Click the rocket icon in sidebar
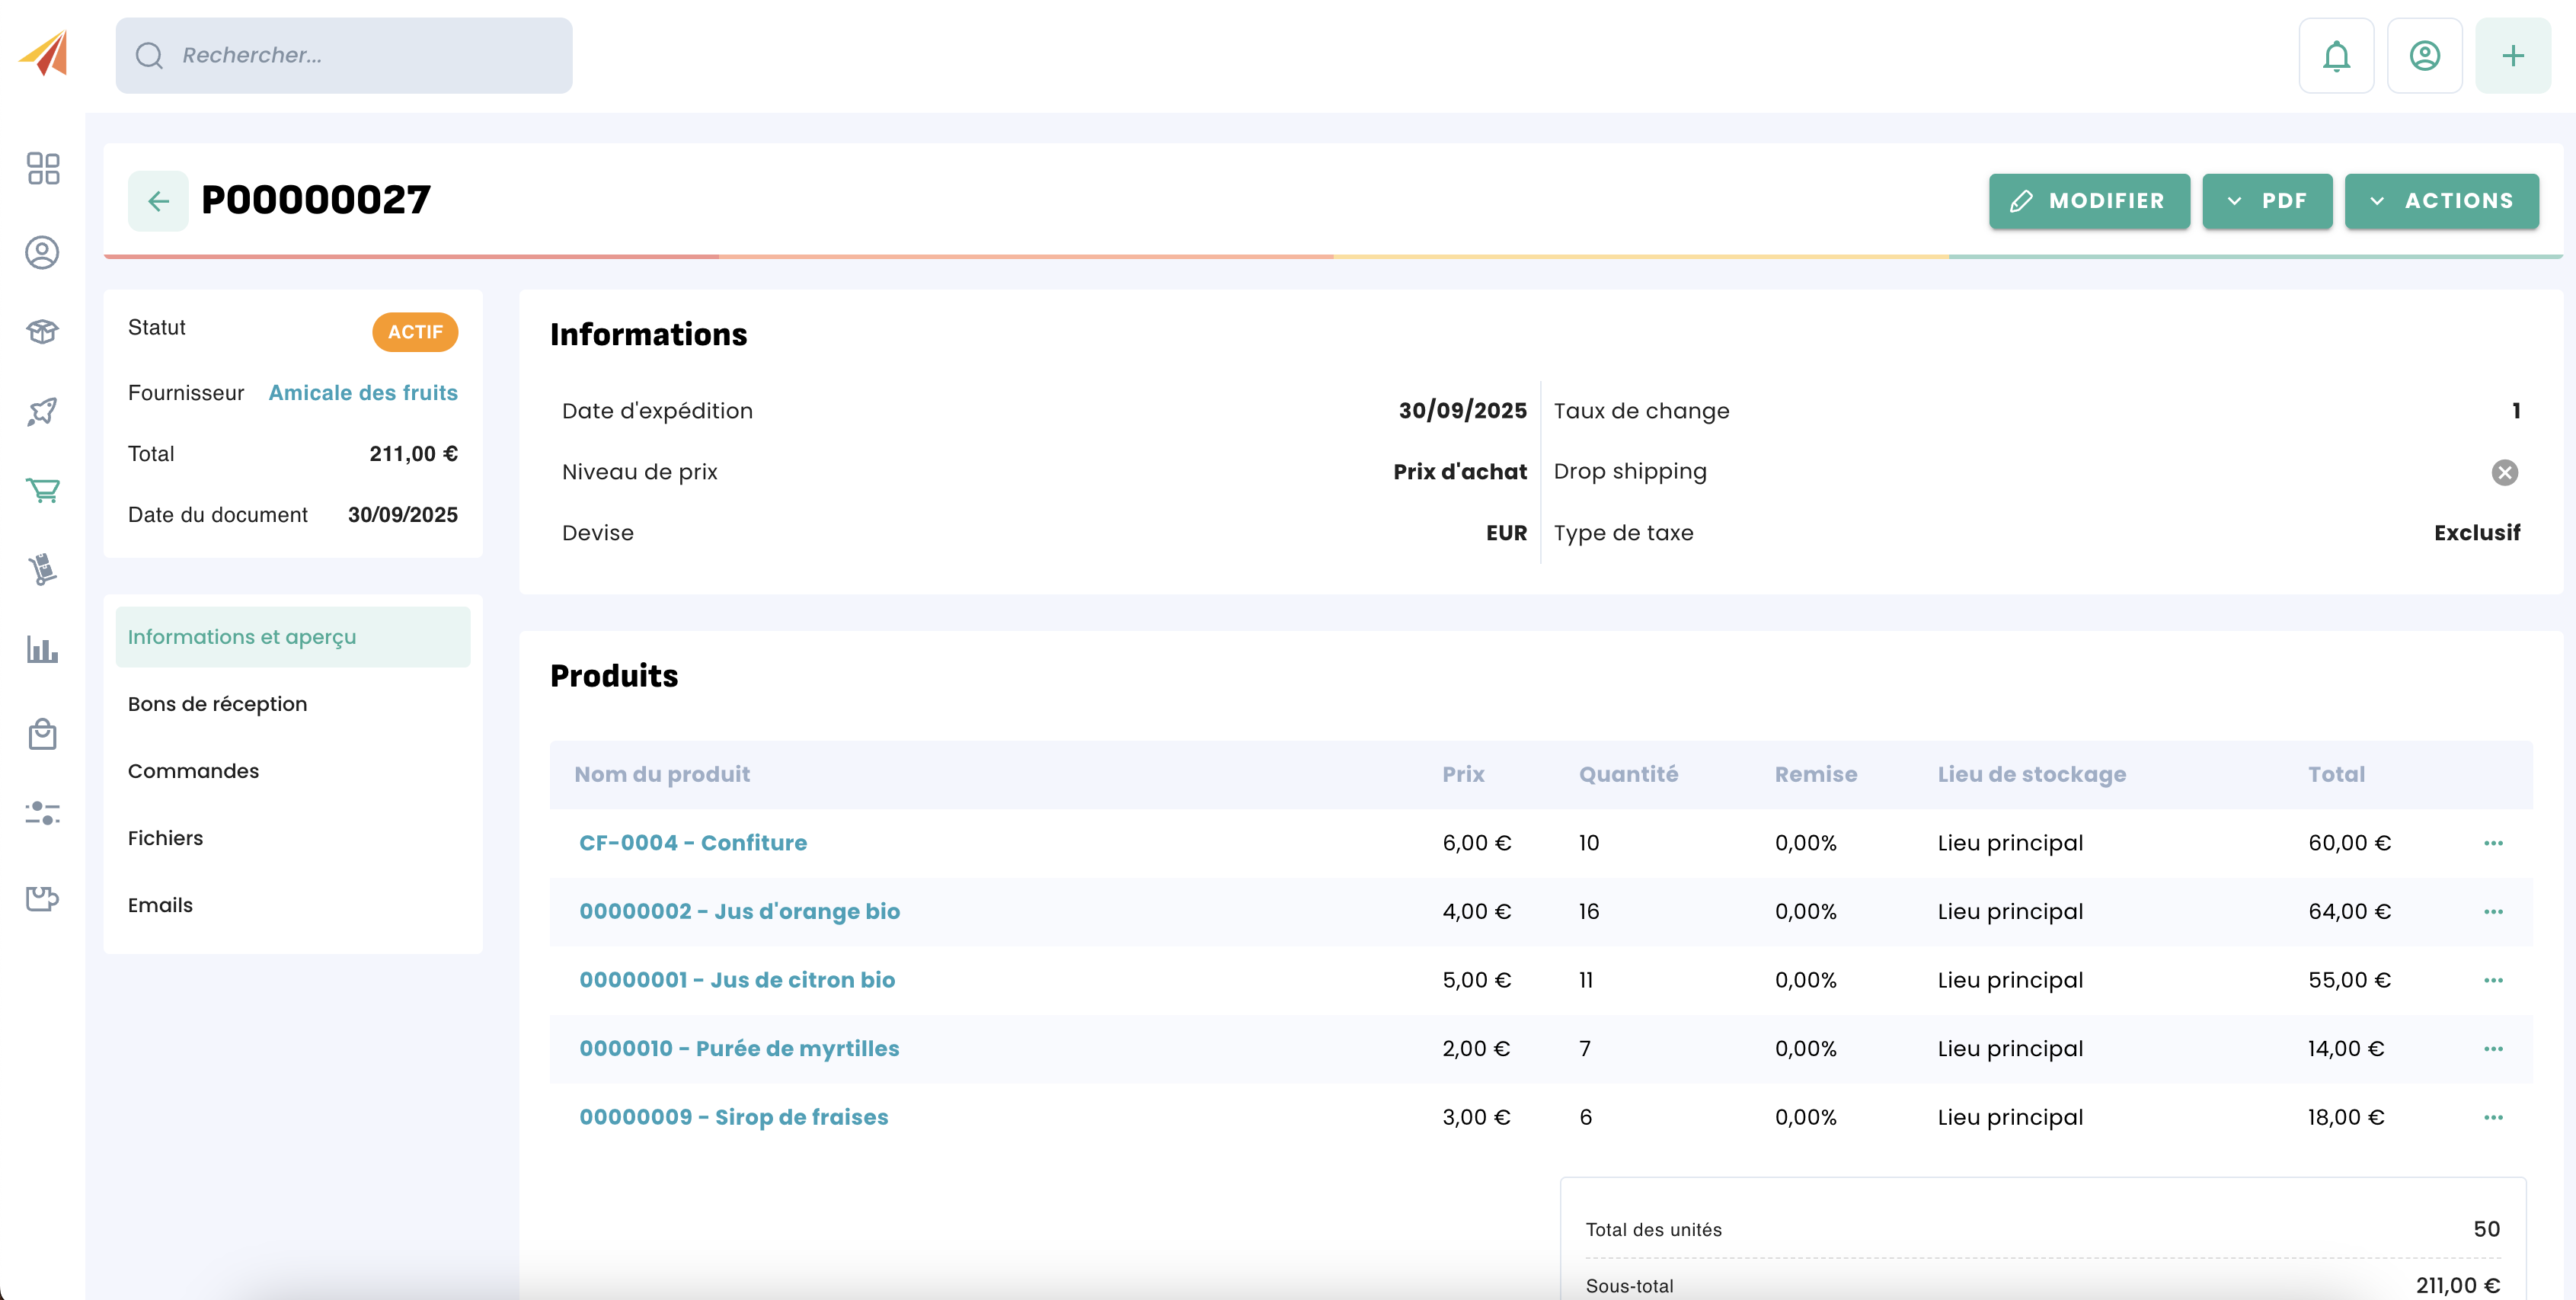This screenshot has height=1300, width=2576. pos(43,411)
